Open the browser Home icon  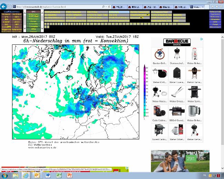pyautogui.click(x=213, y=7)
